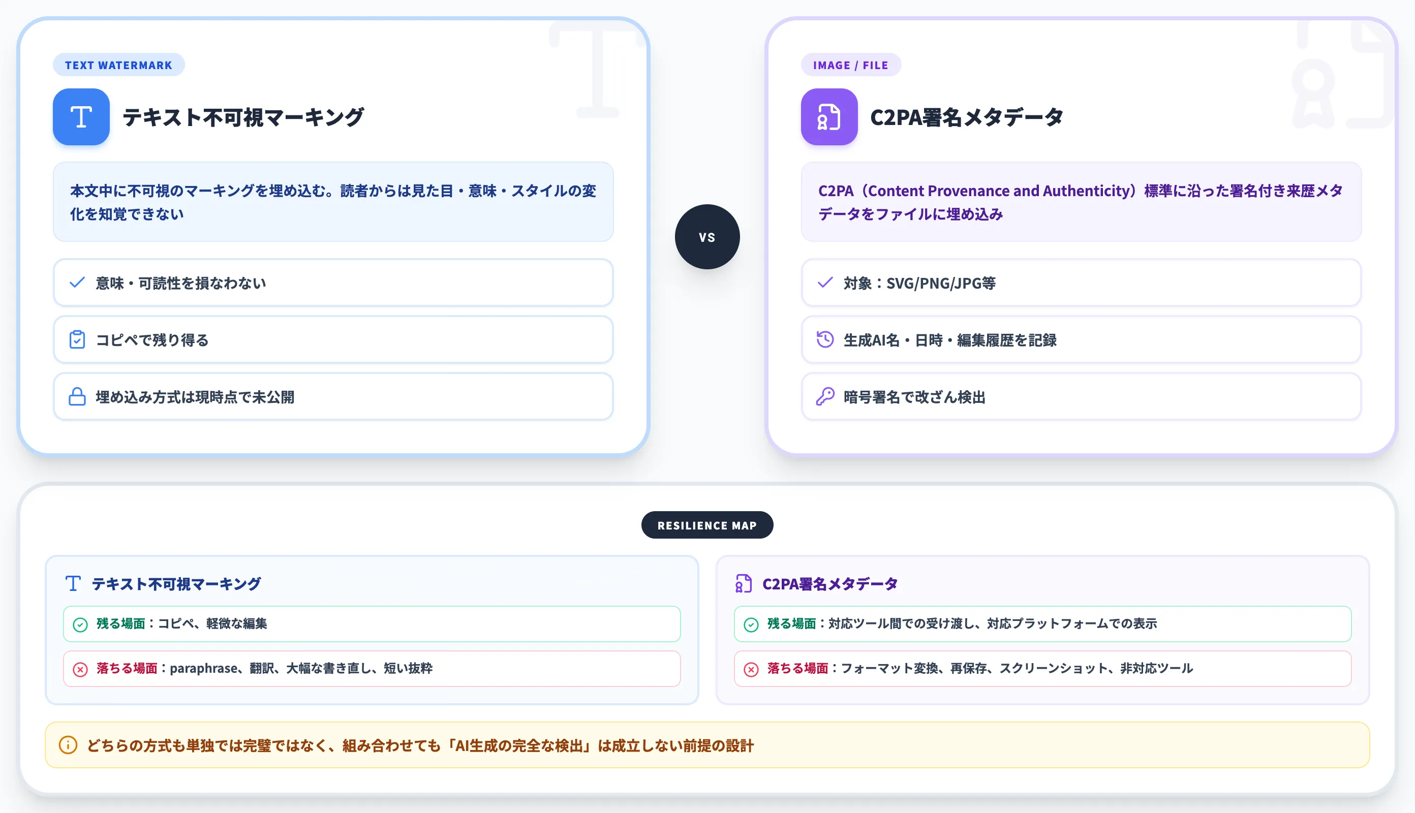Click the VS circle between the cards
Screen dimensions: 1415x813
point(707,237)
